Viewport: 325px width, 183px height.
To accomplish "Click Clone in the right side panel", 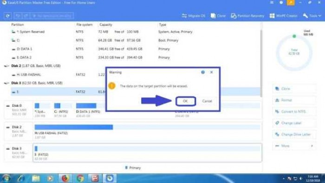I will click(294, 89).
